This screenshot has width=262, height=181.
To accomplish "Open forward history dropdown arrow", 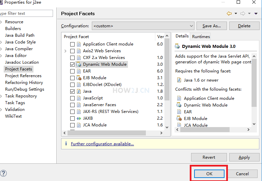I will (249, 13).
